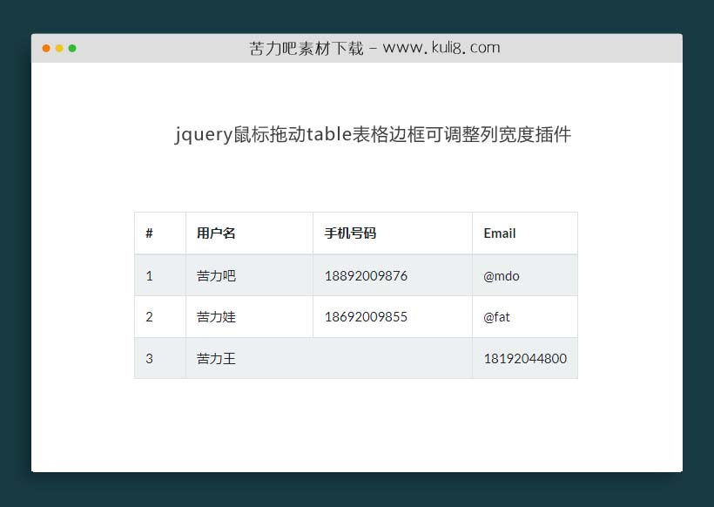714x507 pixels.
Task: Click the yellow window control dot
Action: click(x=58, y=48)
